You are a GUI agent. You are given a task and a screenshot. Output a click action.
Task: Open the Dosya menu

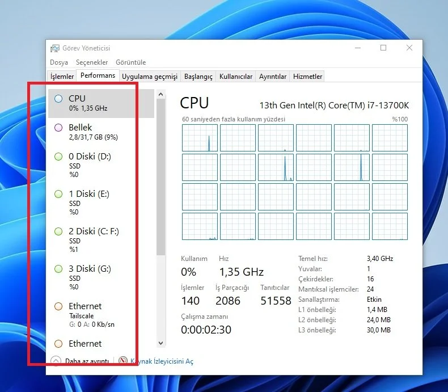[59, 62]
